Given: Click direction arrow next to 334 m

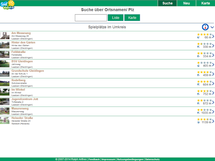Looking at the screenshot, I should pyautogui.click(x=198, y=56).
